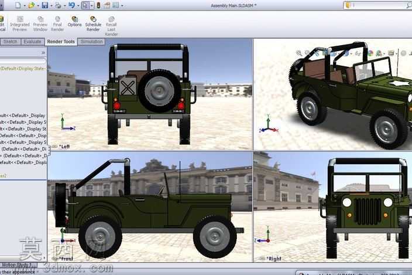Click the Save floppy disk icon
This screenshot has width=412, height=275.
click(x=45, y=5)
